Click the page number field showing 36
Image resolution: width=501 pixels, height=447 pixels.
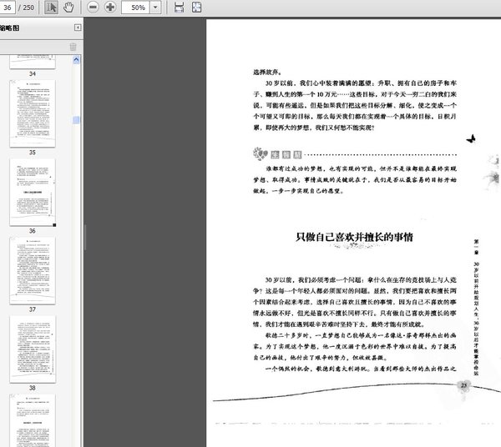point(7,8)
